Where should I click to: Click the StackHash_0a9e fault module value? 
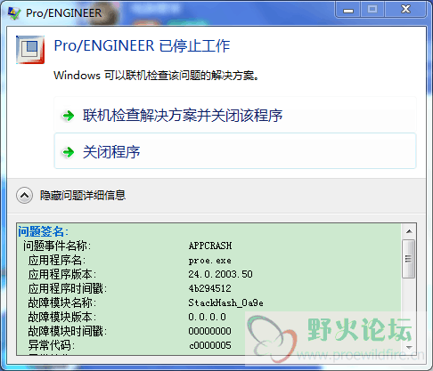click(x=225, y=302)
